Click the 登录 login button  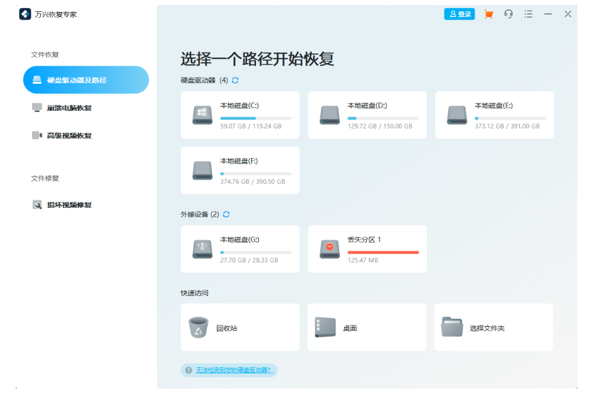(459, 13)
